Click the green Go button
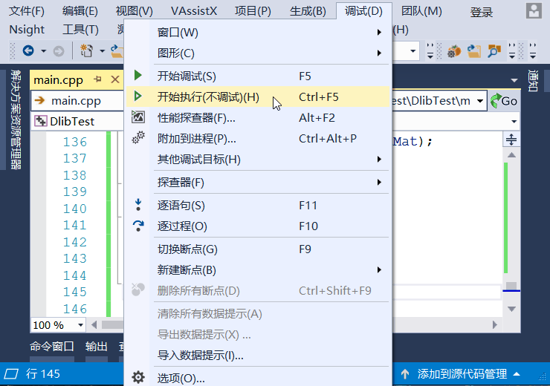This screenshot has width=550, height=386. click(504, 101)
